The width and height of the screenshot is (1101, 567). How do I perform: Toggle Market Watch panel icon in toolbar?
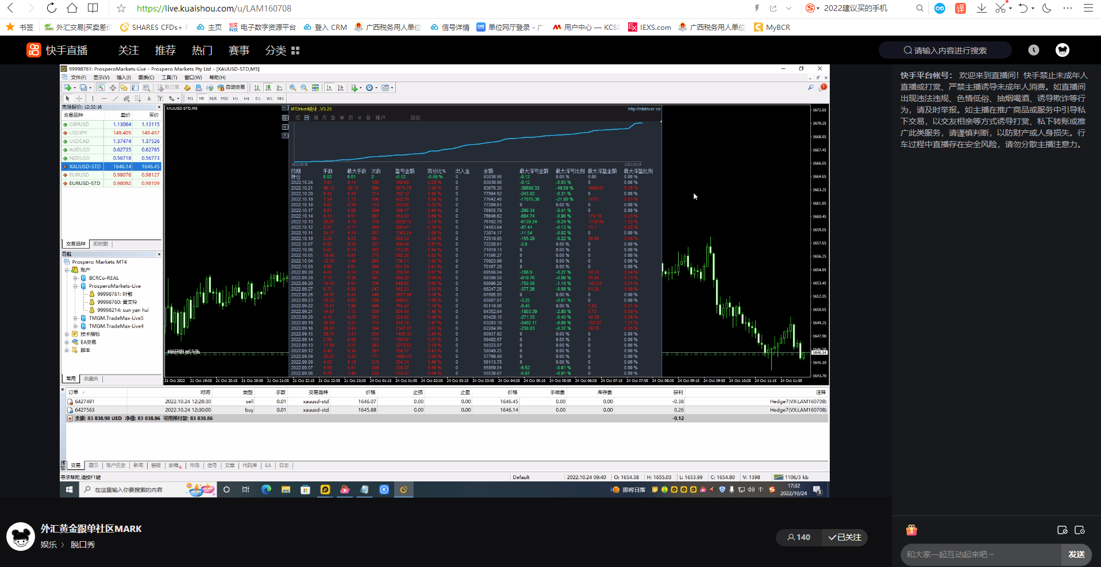[101, 88]
